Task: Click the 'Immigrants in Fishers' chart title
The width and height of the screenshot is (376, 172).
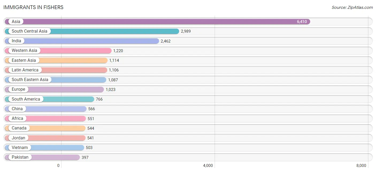Action: point(33,7)
